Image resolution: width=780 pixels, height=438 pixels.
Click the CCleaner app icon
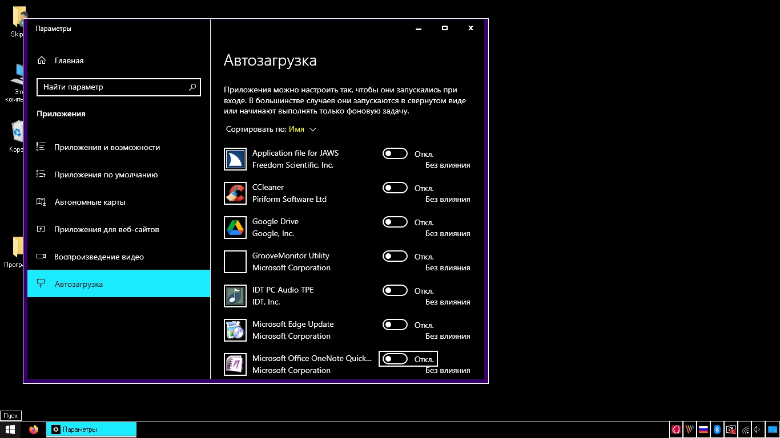pos(235,193)
